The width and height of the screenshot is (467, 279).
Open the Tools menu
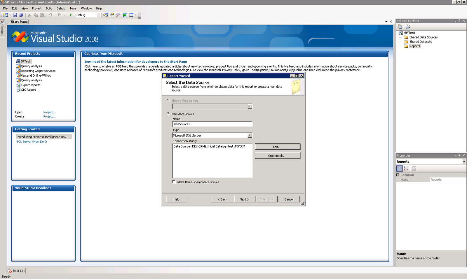(73, 8)
